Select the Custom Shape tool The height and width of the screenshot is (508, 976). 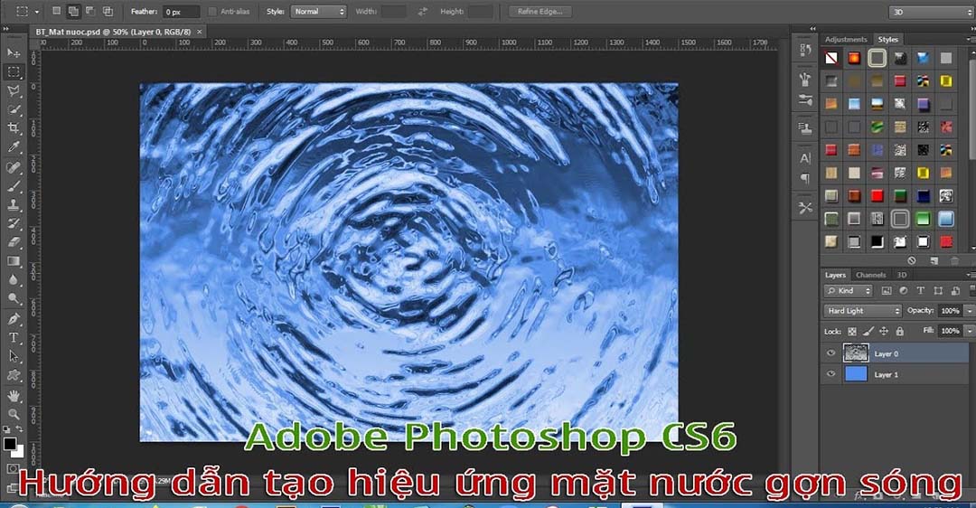[x=13, y=375]
